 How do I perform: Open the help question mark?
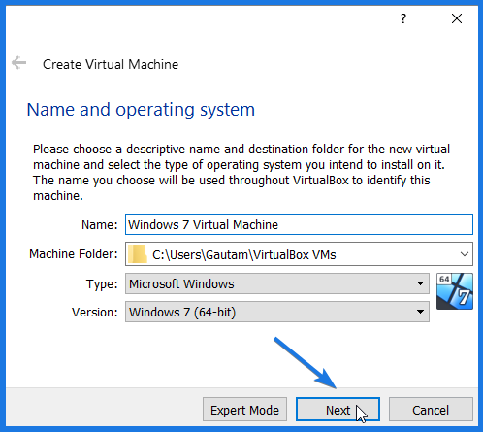[403, 18]
